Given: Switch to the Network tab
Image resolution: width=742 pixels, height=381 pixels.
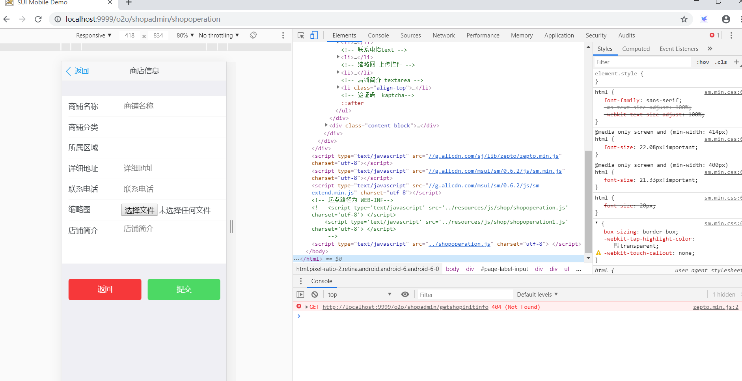Looking at the screenshot, I should pos(444,35).
